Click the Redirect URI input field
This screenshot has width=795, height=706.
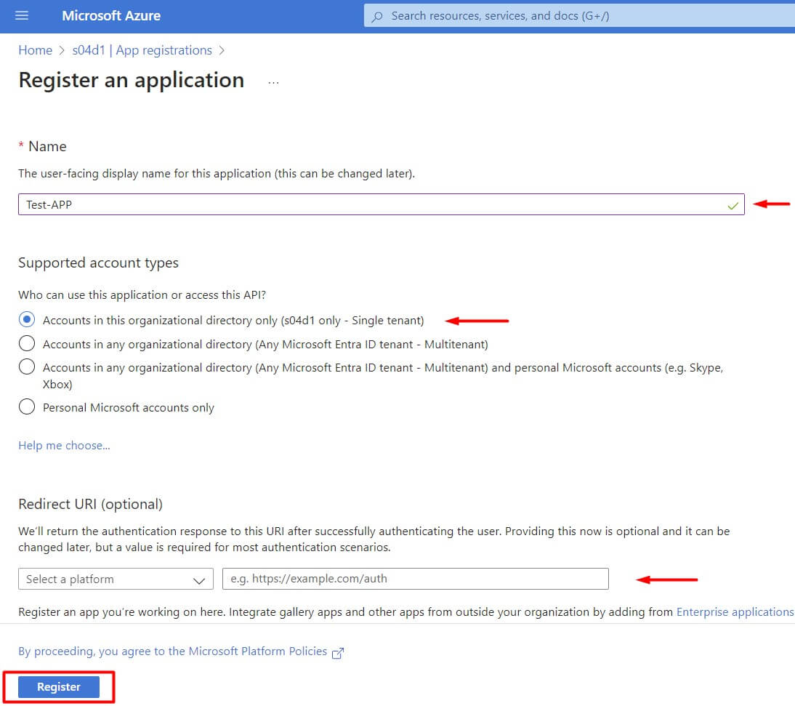(416, 579)
